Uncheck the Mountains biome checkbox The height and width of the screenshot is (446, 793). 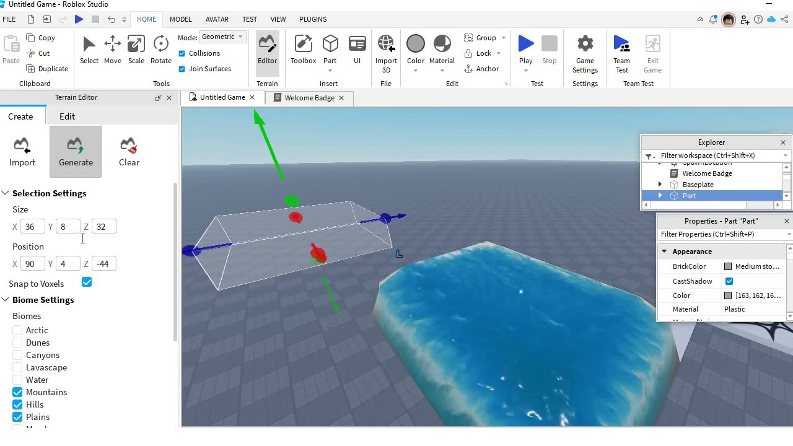pos(17,392)
